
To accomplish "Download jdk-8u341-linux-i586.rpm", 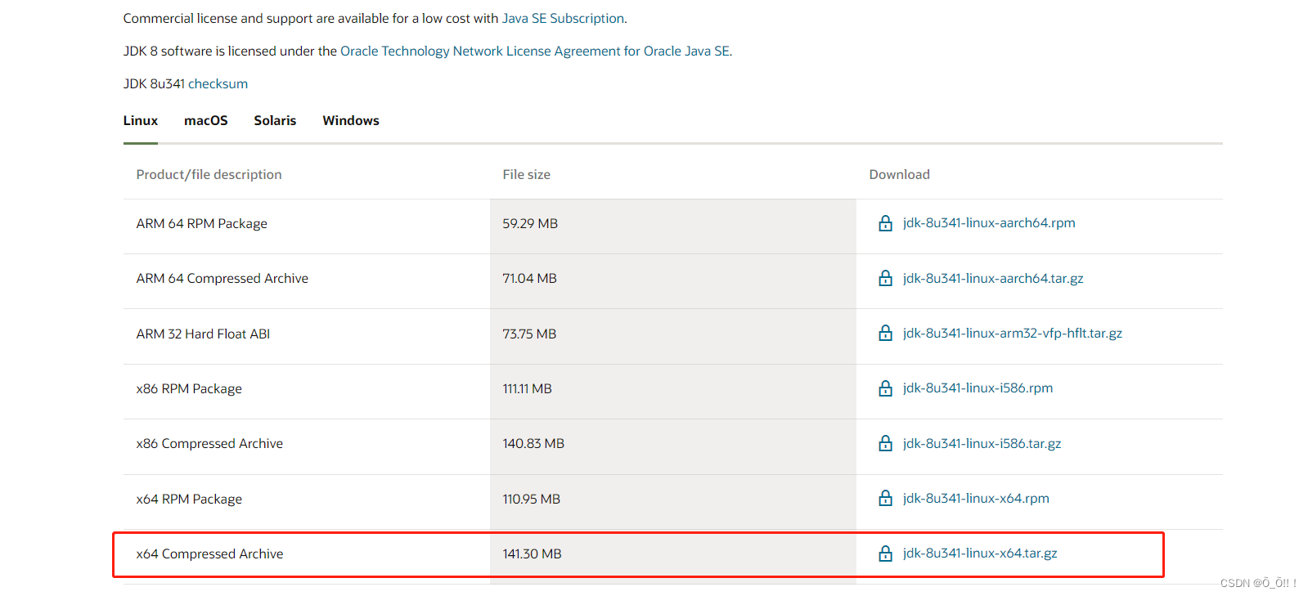I will click(978, 388).
